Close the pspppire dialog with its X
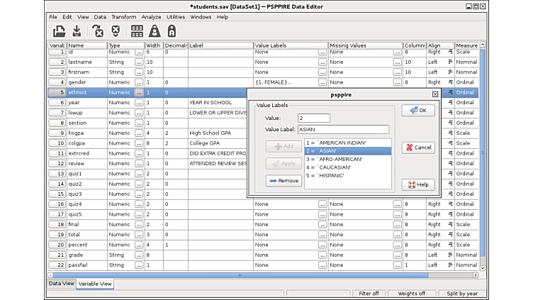 click(x=434, y=94)
